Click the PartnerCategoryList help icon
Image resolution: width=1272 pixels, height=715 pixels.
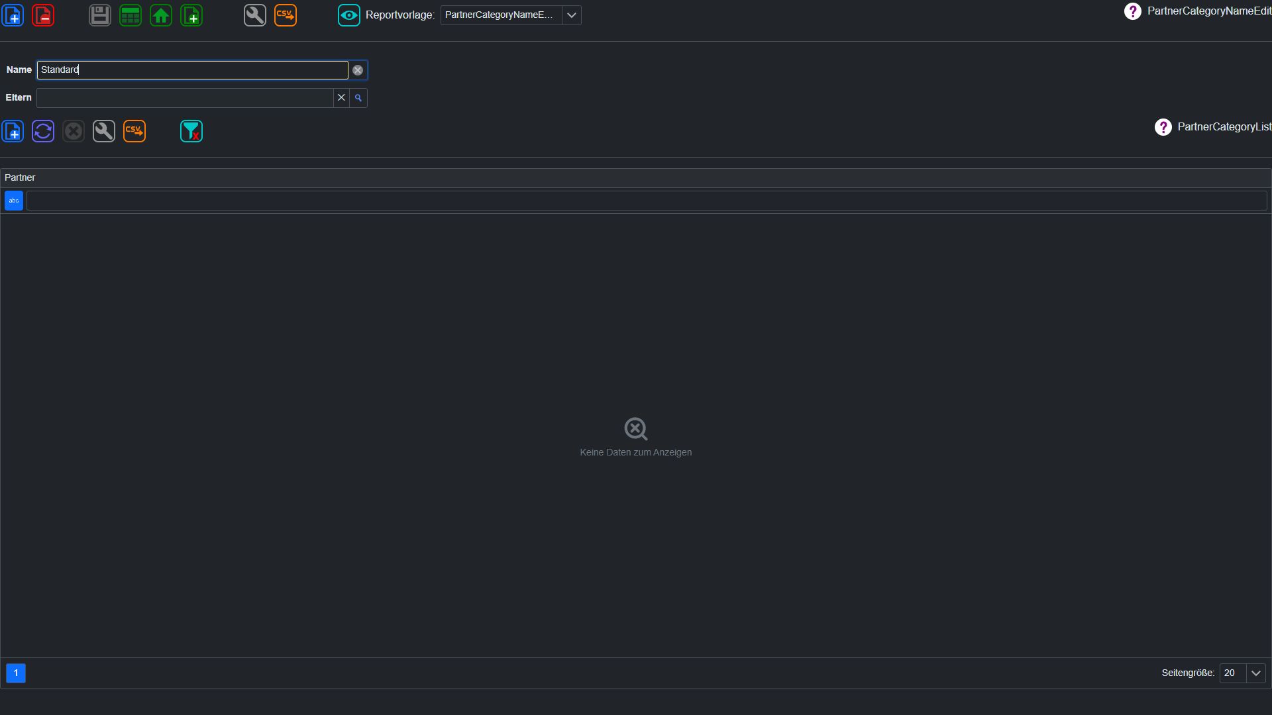[x=1163, y=127]
